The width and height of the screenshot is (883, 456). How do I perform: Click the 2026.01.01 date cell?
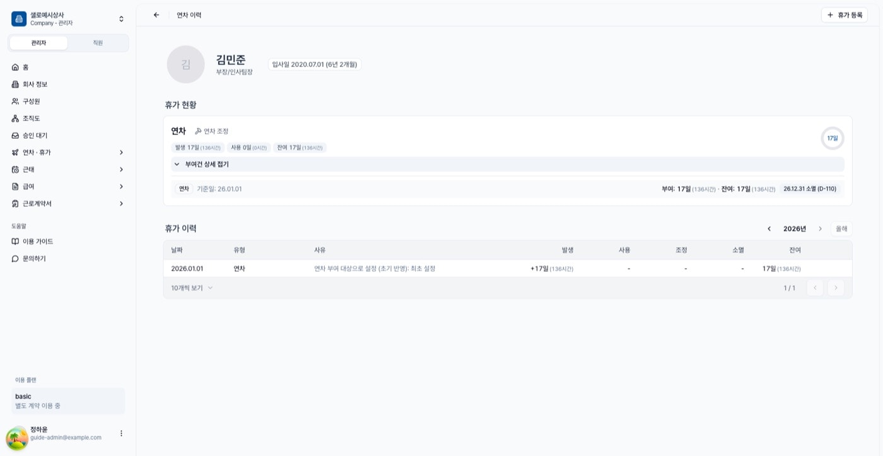point(187,269)
